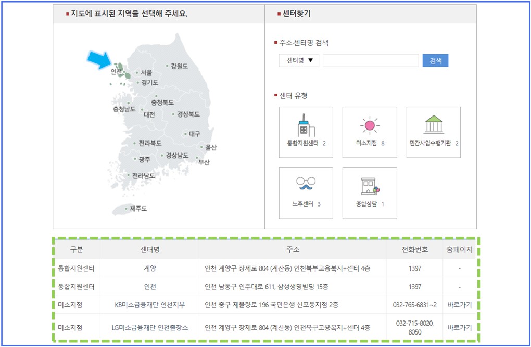Click the 인천북부고용복지+센터 4층 address
The width and height of the screenshot is (531, 347).
287,268
